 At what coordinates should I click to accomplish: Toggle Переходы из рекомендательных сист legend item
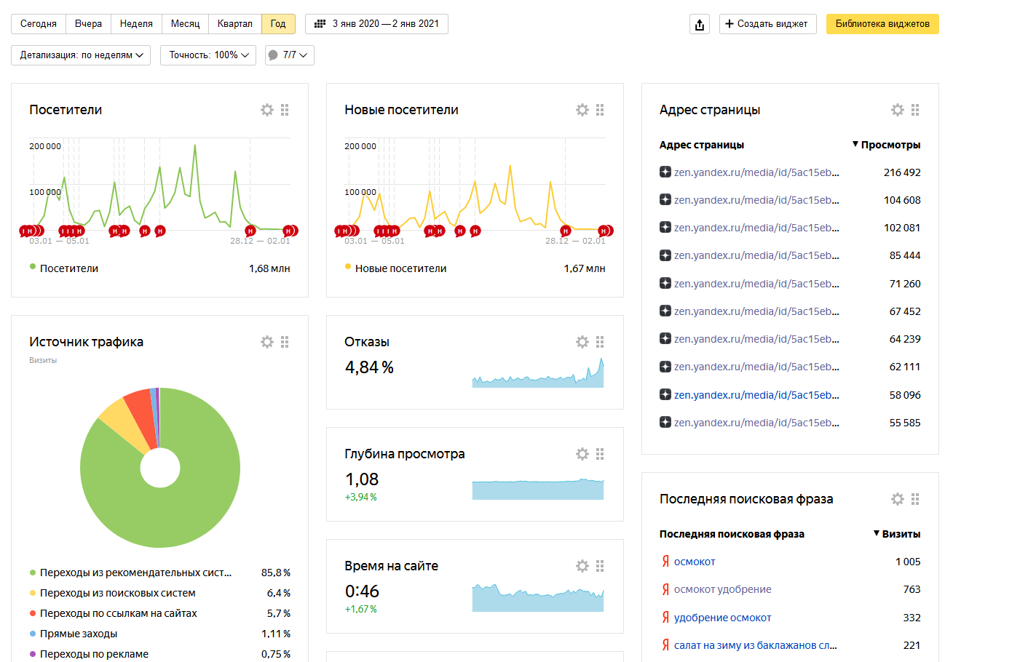click(x=130, y=573)
